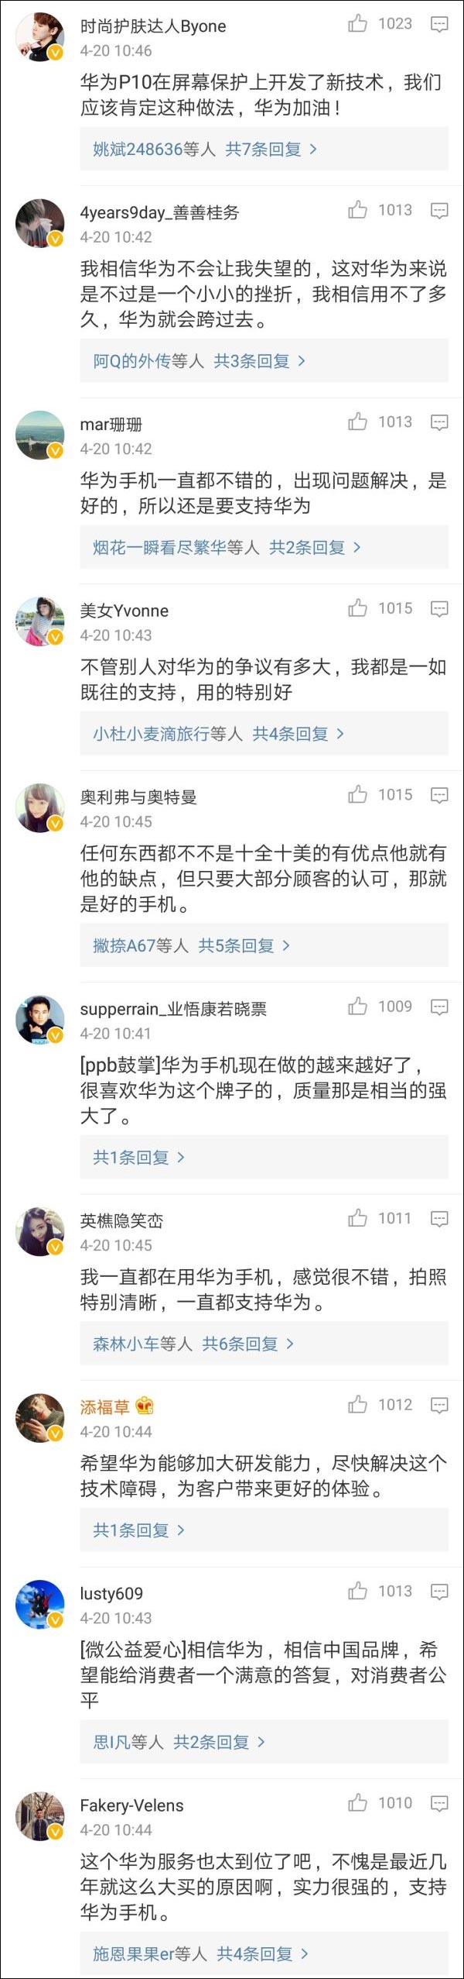Open lusty609's avatar picture

39,1605
